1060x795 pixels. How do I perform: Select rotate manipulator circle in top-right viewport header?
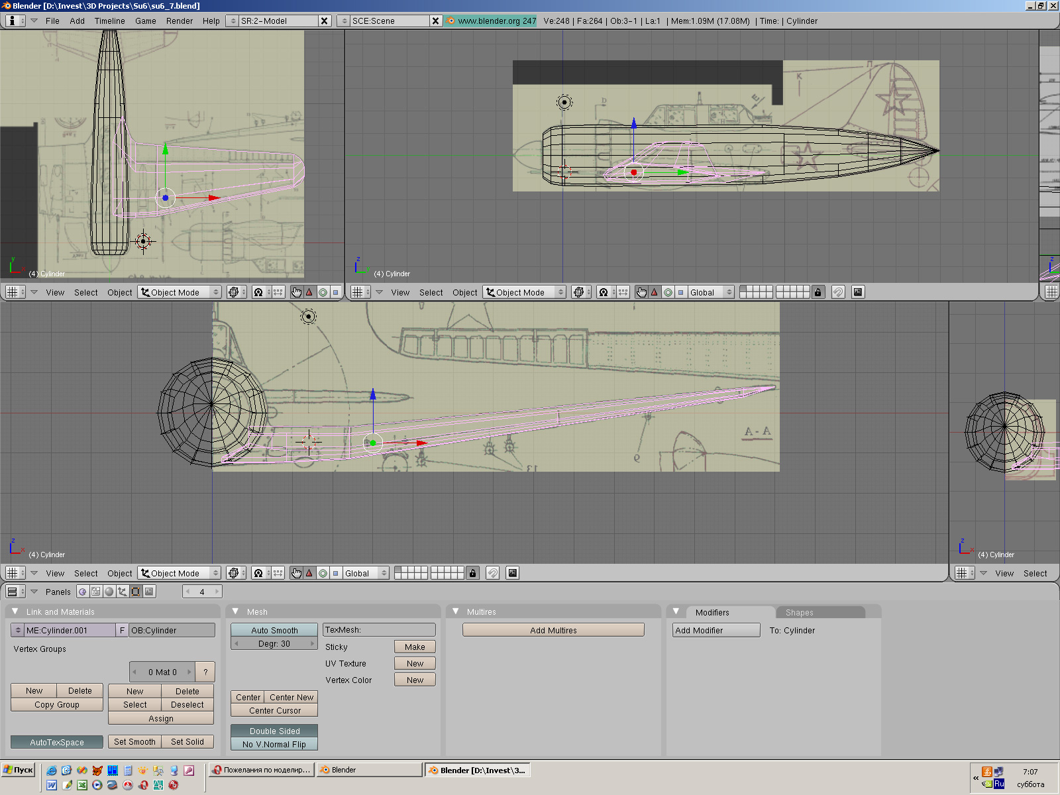(x=668, y=292)
